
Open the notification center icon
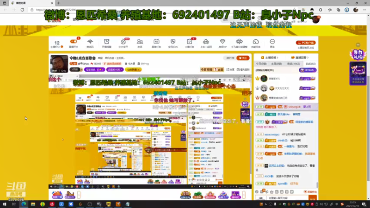364,204
